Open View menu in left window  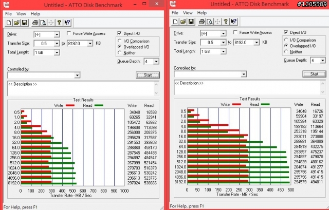(21, 14)
